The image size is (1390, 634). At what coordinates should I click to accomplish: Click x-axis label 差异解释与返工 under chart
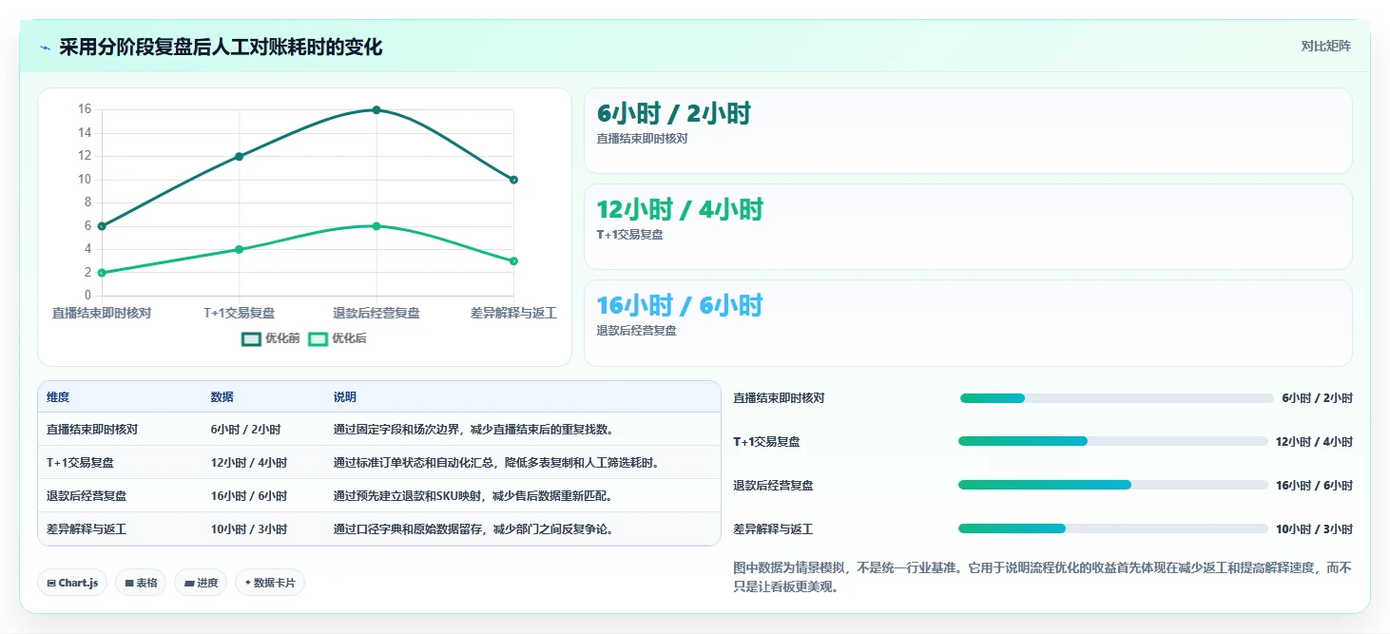pos(513,313)
